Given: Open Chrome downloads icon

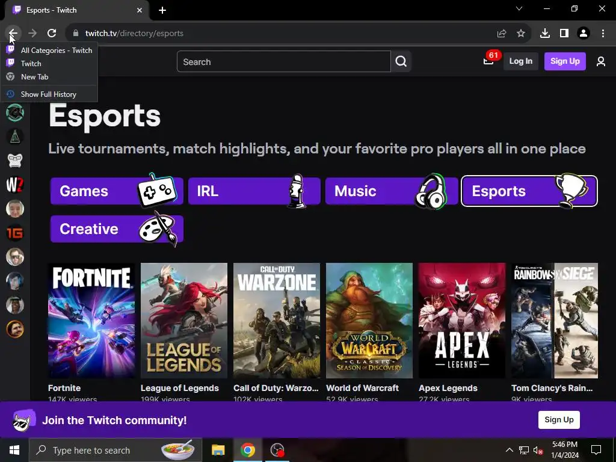Looking at the screenshot, I should (545, 34).
